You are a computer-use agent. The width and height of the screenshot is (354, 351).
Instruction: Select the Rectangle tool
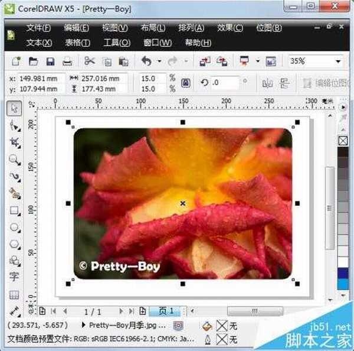(15, 210)
